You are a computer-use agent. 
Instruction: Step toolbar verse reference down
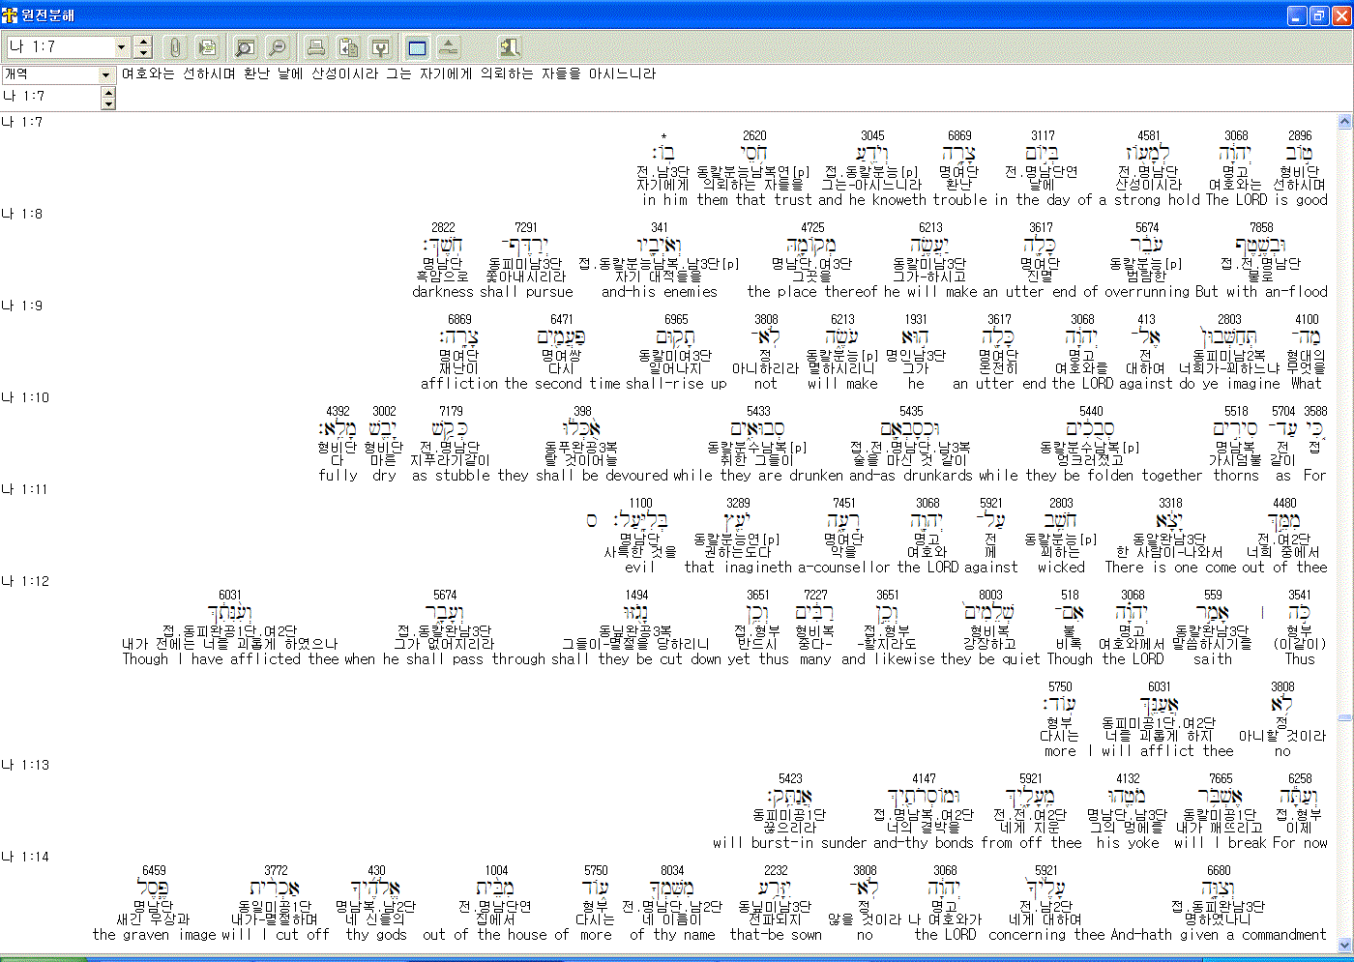tap(143, 52)
